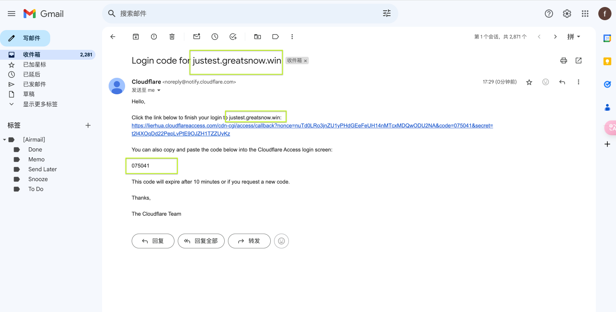Add this email to Tasks
Image resolution: width=616 pixels, height=312 pixels.
coord(233,37)
